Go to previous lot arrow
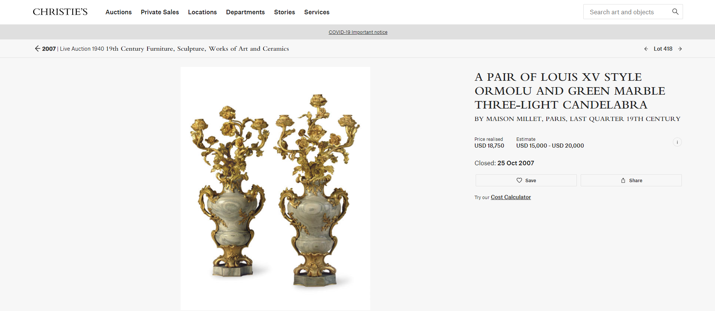Image resolution: width=715 pixels, height=311 pixels. pos(646,49)
